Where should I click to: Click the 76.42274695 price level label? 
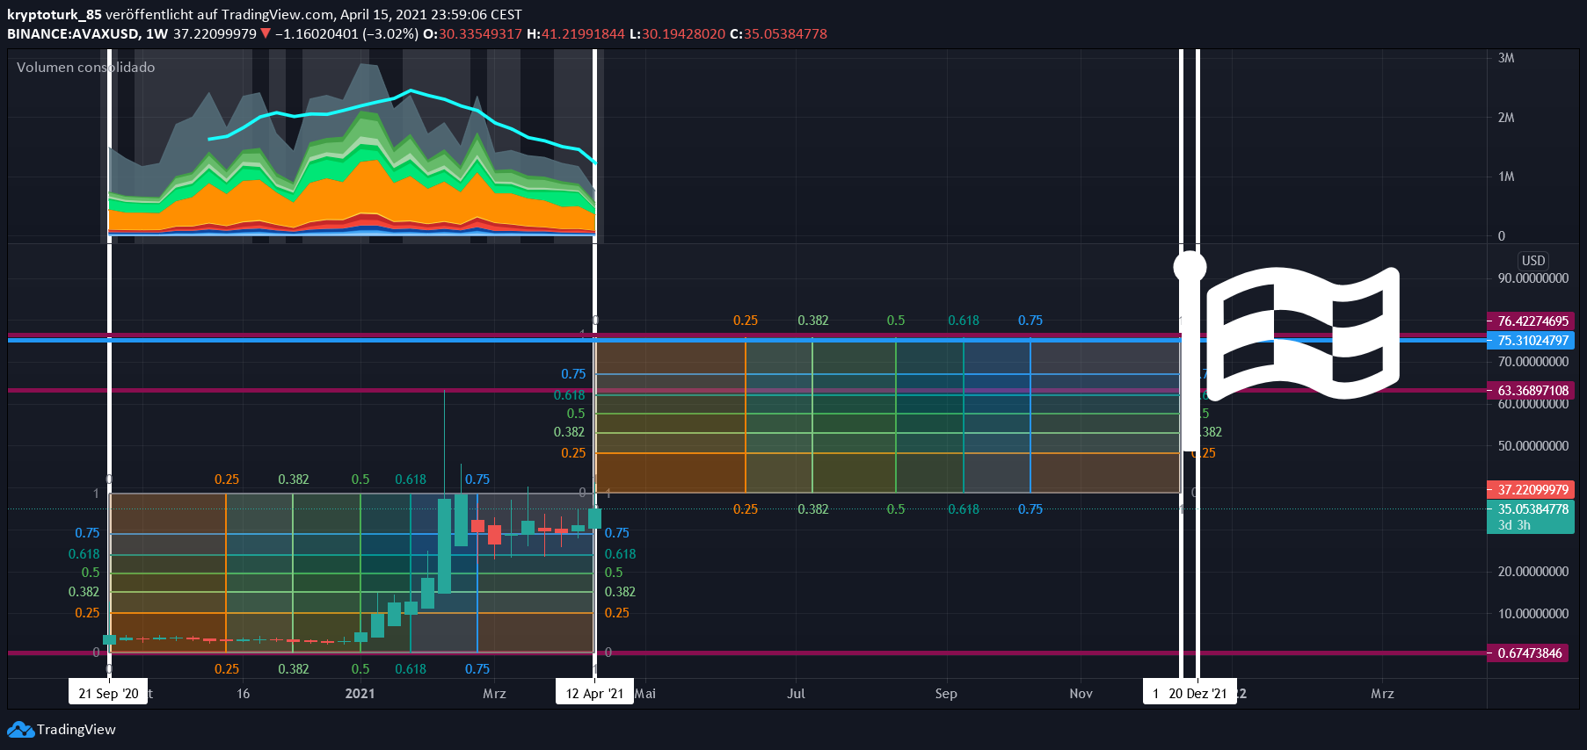click(x=1532, y=321)
